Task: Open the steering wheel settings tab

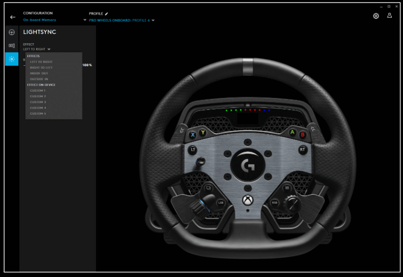Action: click(x=12, y=33)
